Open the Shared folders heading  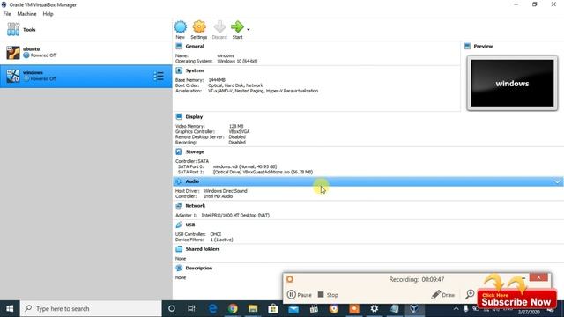click(203, 249)
